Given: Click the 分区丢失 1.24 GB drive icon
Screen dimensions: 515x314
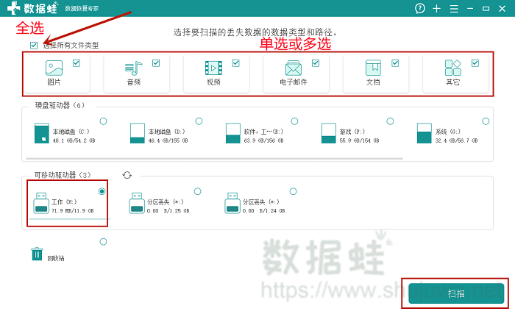Looking at the screenshot, I should click(x=232, y=203).
